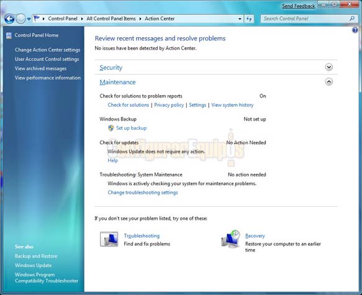Open problem report Settings link
Screen dimensions: 362x295
[x=197, y=105]
